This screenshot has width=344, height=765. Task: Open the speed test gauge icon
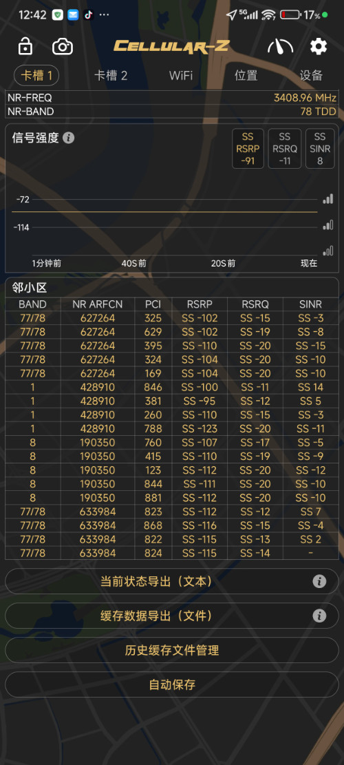(x=280, y=46)
